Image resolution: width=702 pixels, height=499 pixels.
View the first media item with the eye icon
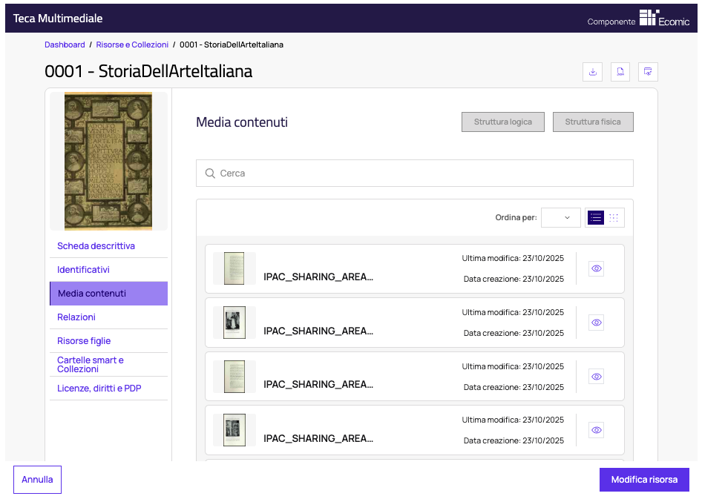(x=596, y=268)
